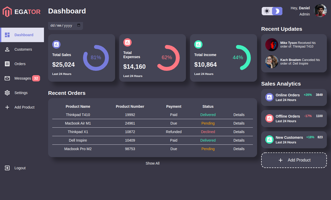
Task: Click product number 24961
Action: click(130, 123)
